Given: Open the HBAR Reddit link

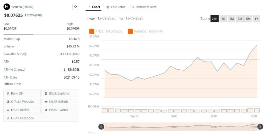Looking at the screenshot, I should pyautogui.click(x=22, y=110).
